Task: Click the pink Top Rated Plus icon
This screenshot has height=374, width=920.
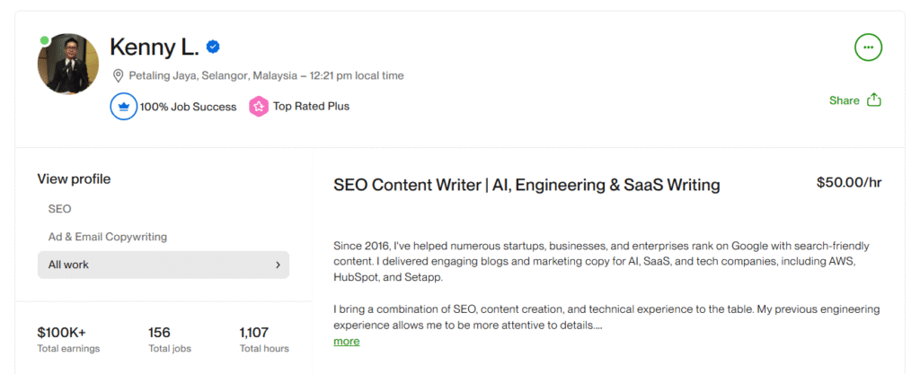Action: click(x=259, y=107)
